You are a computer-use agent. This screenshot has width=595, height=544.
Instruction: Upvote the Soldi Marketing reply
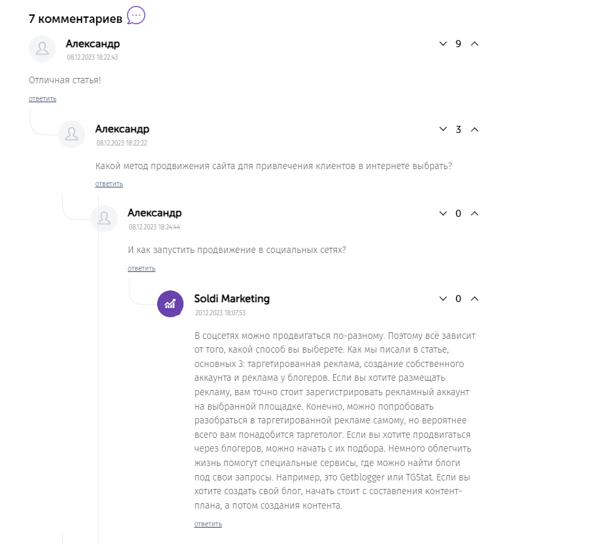[475, 299]
